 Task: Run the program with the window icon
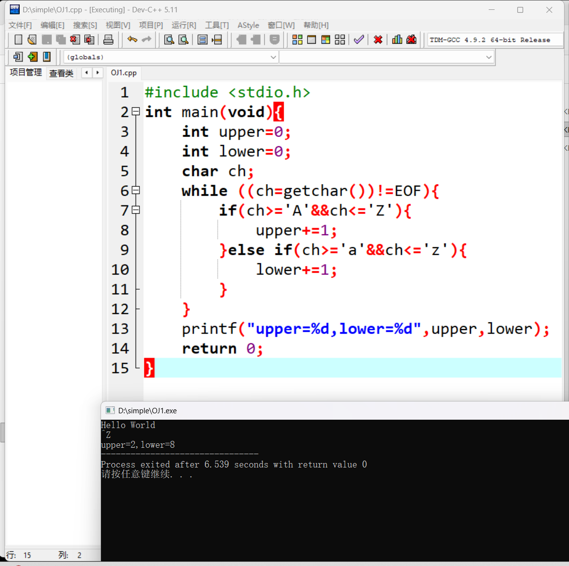311,39
